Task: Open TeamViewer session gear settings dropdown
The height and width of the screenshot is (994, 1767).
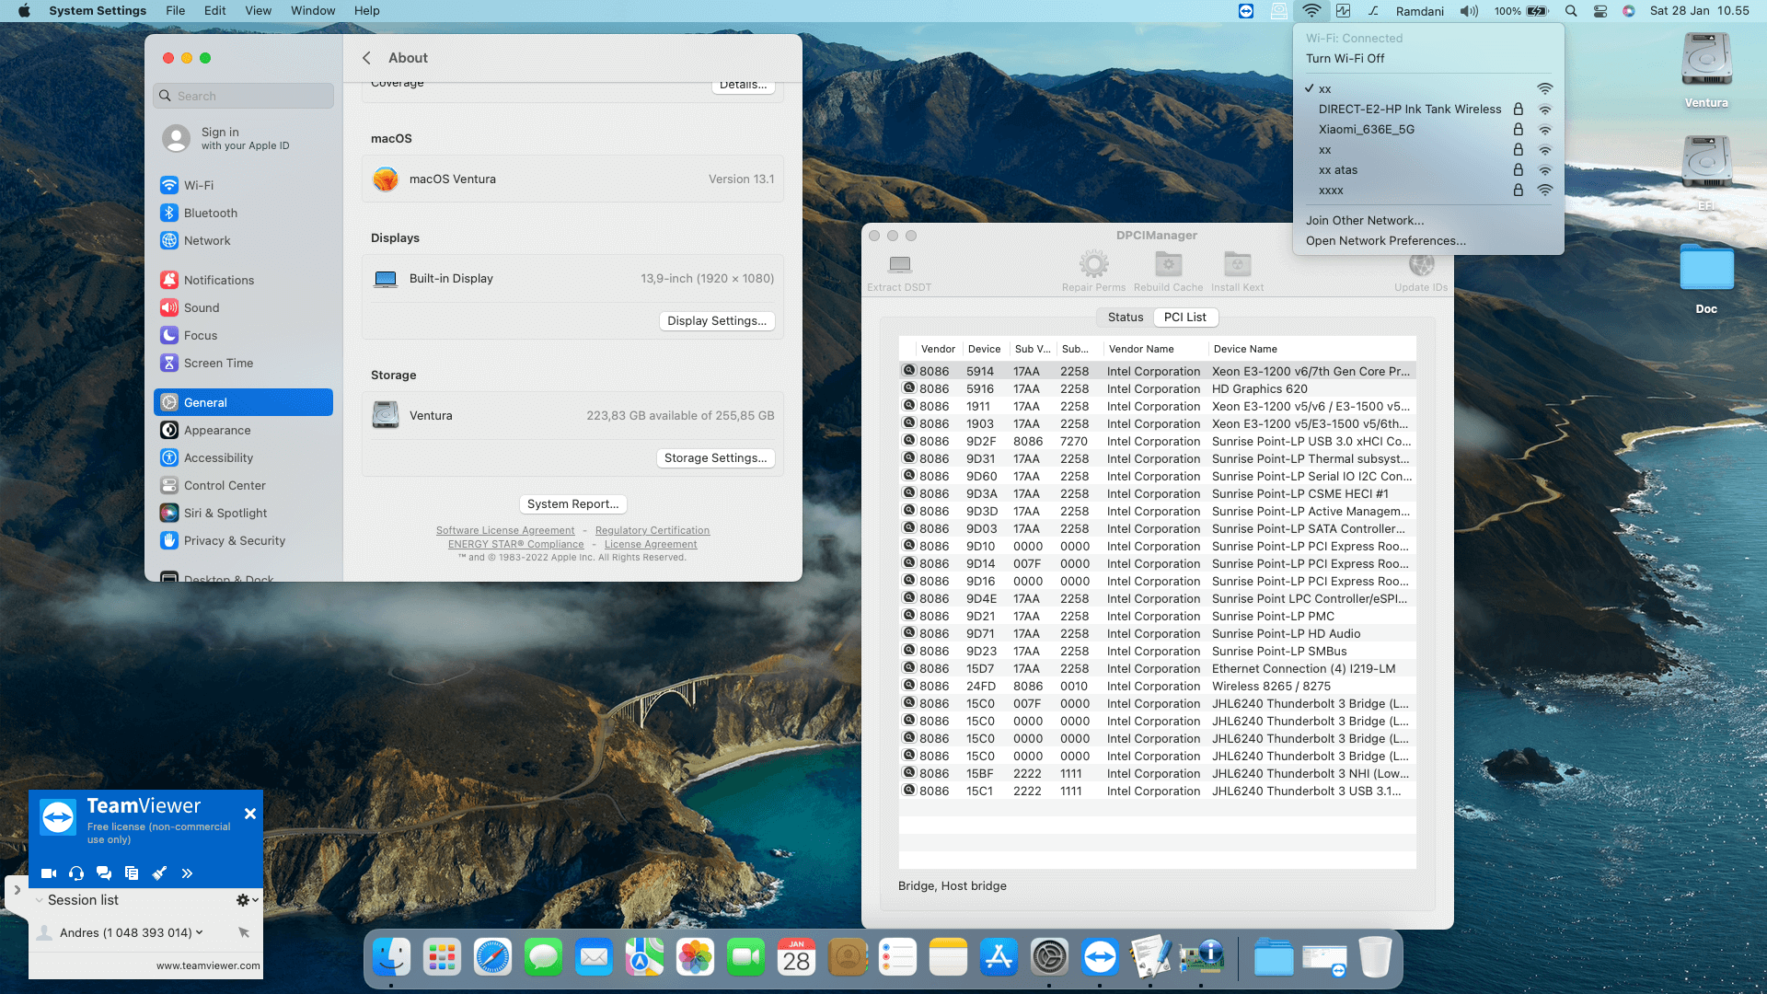Action: [246, 900]
